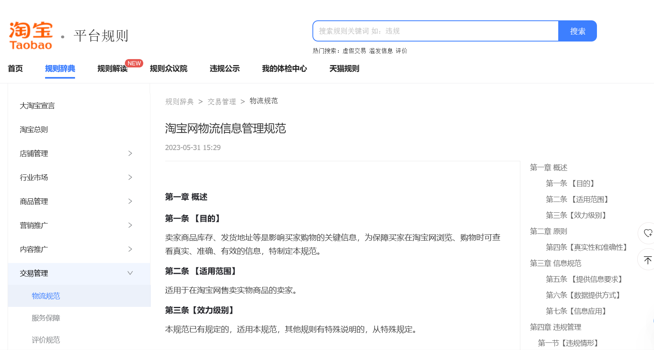Select the 规则辞典 tab
This screenshot has width=654, height=350.
coord(60,69)
